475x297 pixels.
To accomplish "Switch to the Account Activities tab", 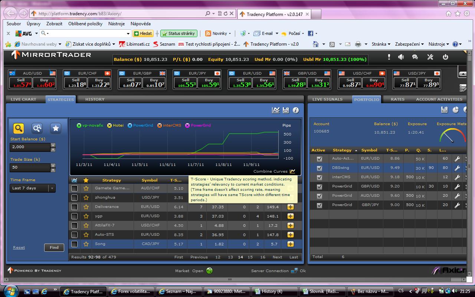I will click(x=439, y=99).
